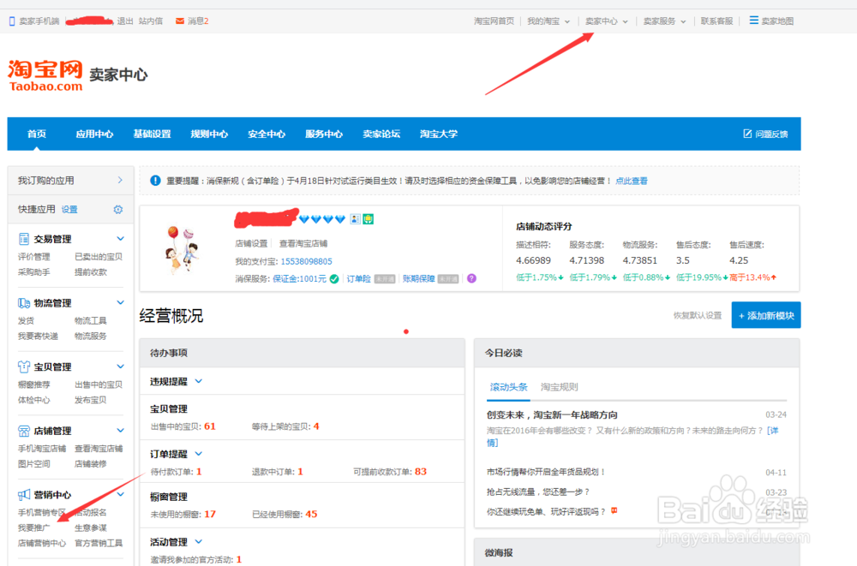Screen dimensions: 857x566
Task: Open 规则中心 nav tab
Action: click(209, 134)
